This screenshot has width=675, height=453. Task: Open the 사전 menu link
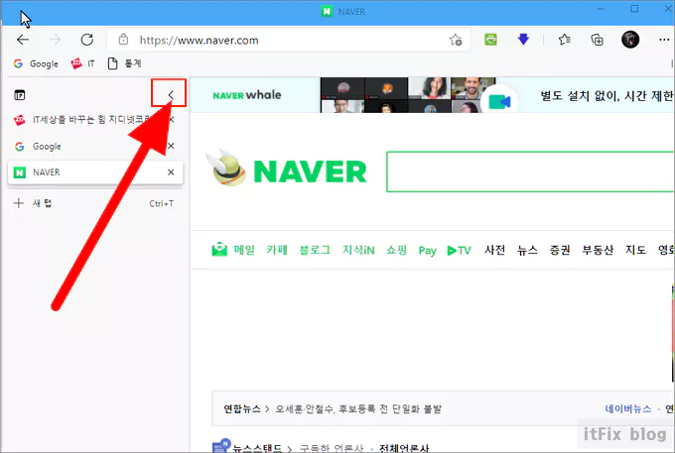click(494, 250)
